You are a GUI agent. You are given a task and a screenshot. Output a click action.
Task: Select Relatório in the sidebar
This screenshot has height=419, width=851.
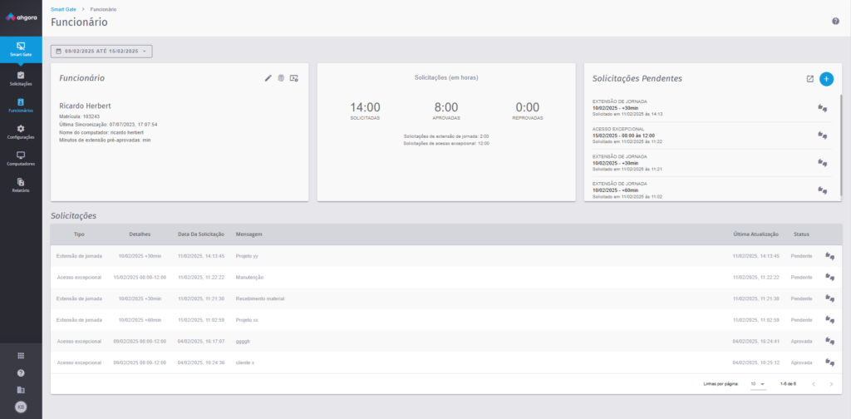click(21, 185)
